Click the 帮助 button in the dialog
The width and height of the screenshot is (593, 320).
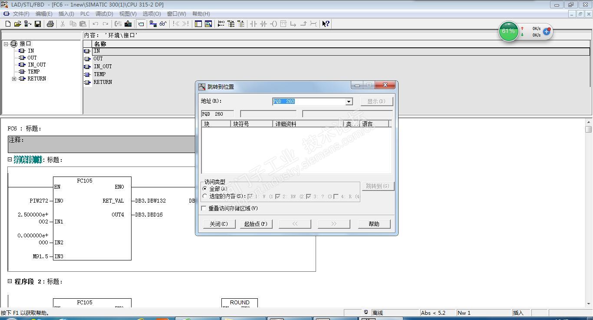(x=374, y=224)
